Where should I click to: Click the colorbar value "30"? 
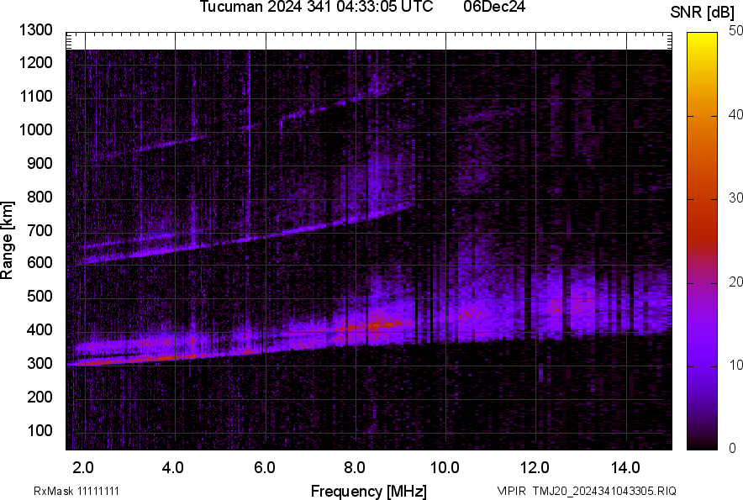[736, 198]
